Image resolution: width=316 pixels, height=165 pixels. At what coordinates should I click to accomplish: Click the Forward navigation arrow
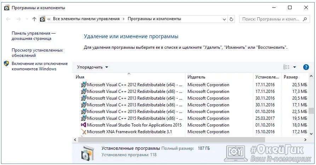coord(18,19)
